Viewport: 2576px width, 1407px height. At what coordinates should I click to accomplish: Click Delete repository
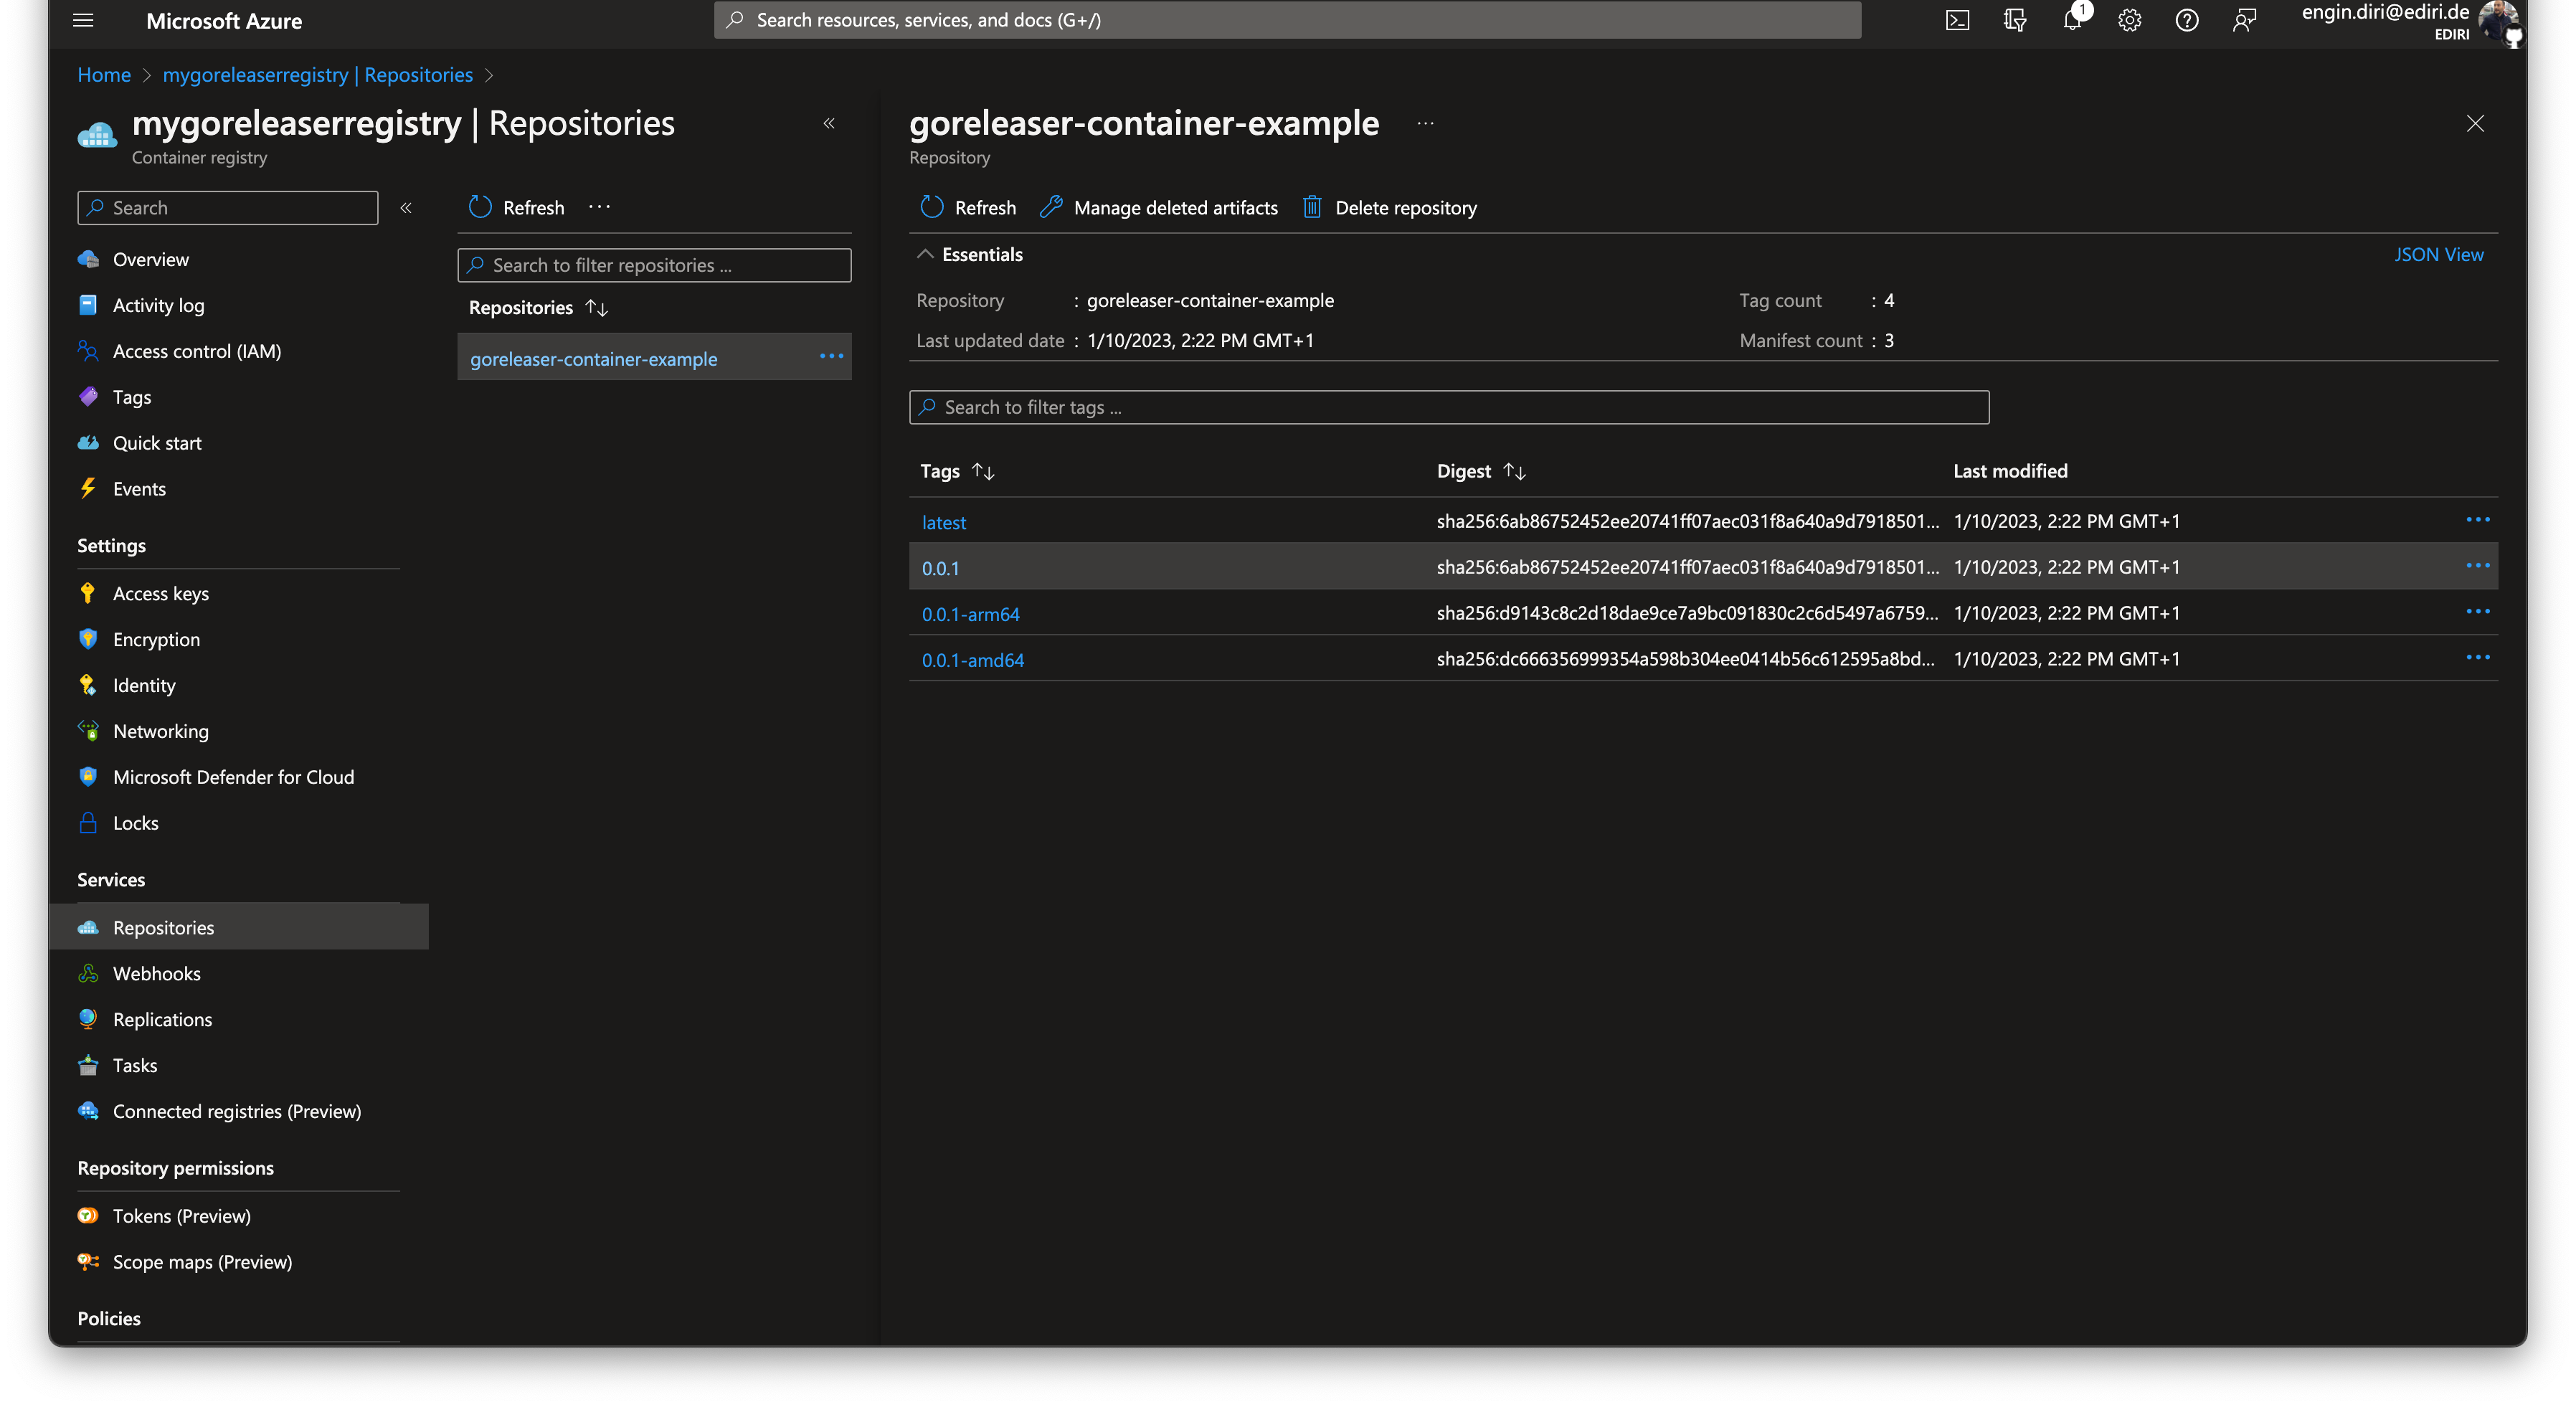click(1389, 207)
